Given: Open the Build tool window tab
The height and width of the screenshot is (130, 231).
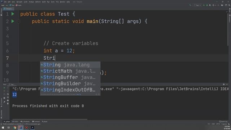Looking at the screenshot, I should [45, 122].
